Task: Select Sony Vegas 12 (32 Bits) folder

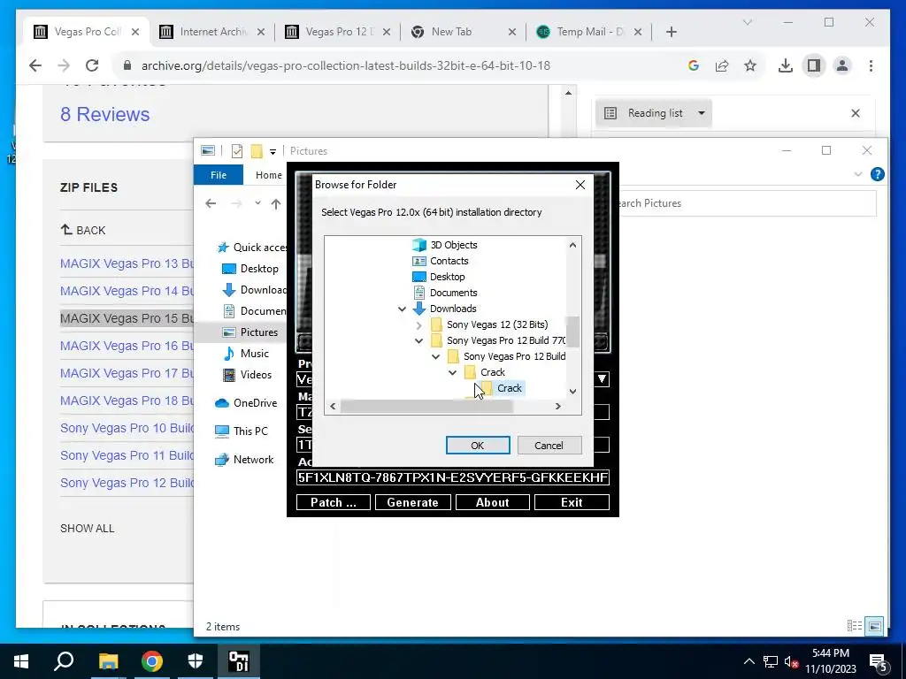Action: coord(497,324)
